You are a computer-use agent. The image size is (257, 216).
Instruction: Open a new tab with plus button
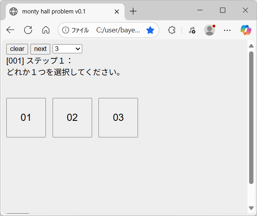point(133,11)
